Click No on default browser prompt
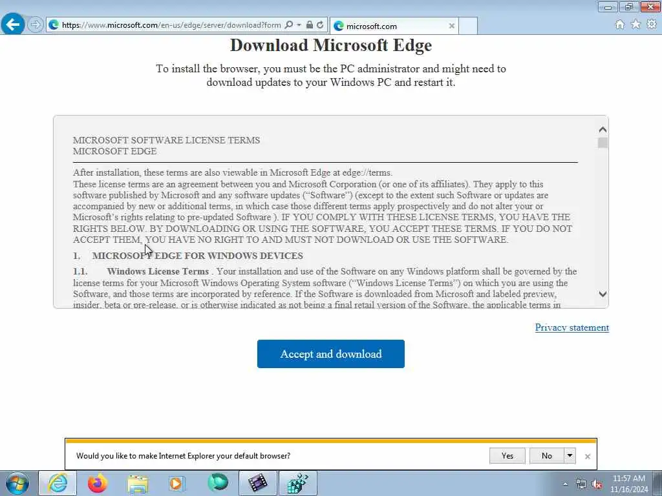 pos(547,455)
